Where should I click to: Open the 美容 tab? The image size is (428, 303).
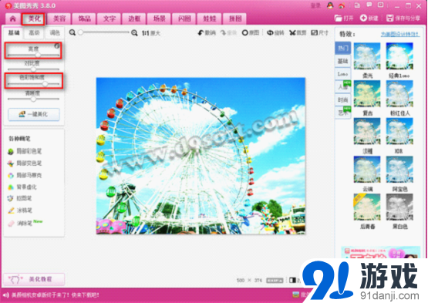coord(59,19)
